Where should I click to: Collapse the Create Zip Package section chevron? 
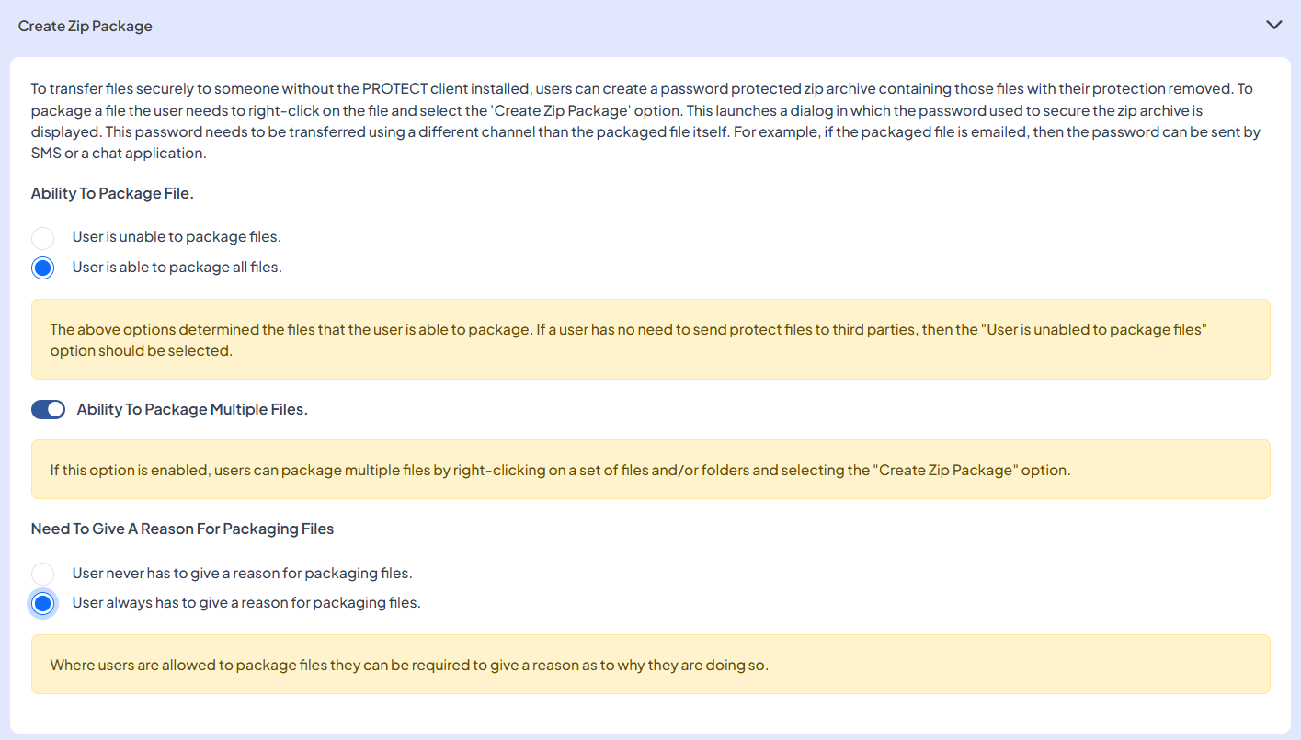1273,26
